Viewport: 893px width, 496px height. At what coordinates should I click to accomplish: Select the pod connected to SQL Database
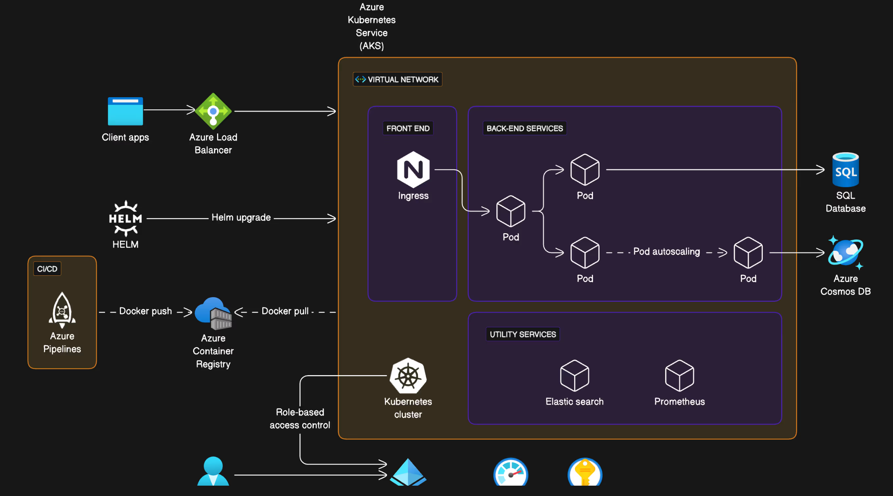tap(585, 170)
